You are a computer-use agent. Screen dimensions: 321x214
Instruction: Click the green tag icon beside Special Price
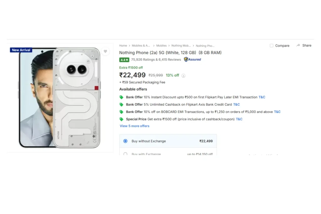[x=121, y=119]
